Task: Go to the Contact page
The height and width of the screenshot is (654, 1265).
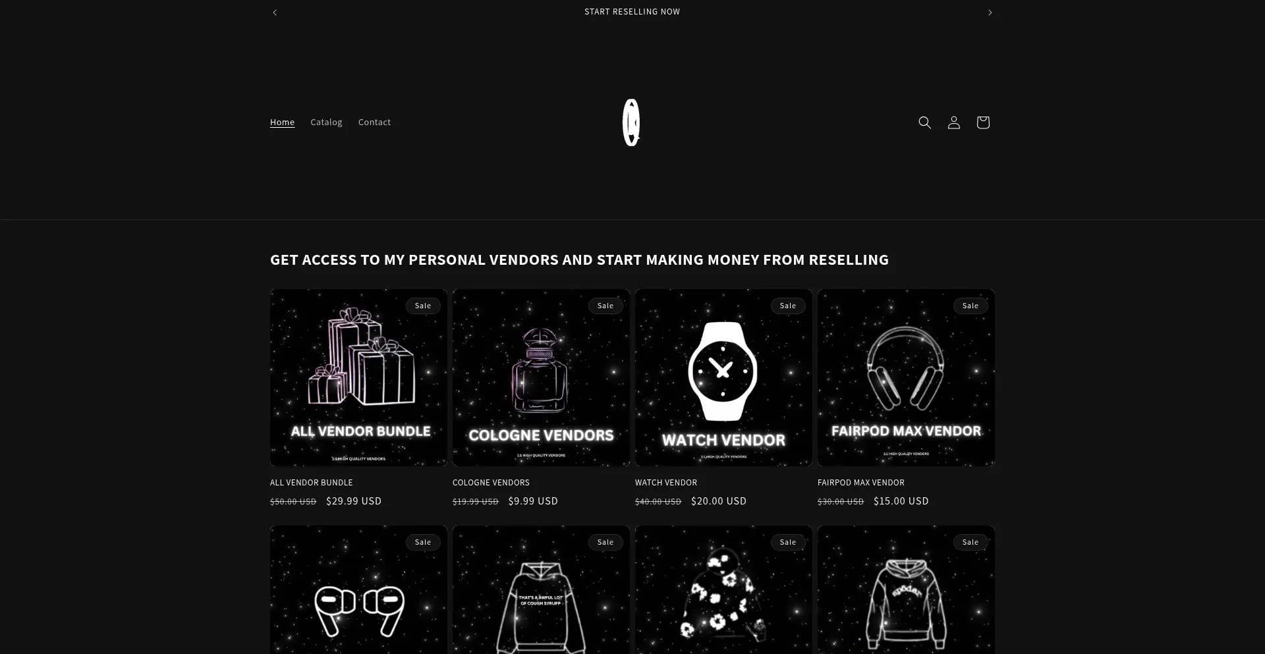Action: [x=374, y=123]
